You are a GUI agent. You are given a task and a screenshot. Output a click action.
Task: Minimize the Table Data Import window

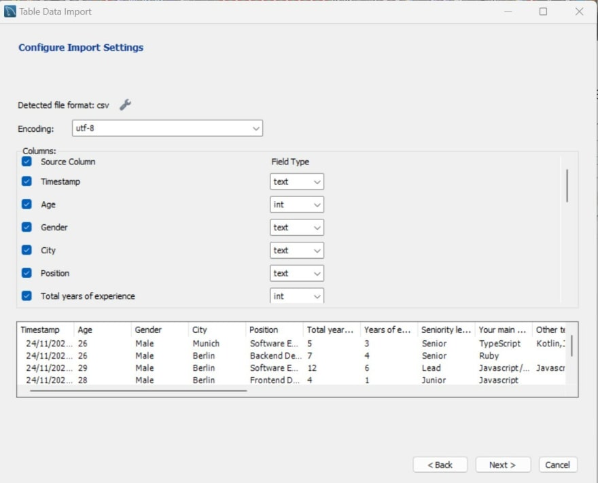tap(508, 12)
